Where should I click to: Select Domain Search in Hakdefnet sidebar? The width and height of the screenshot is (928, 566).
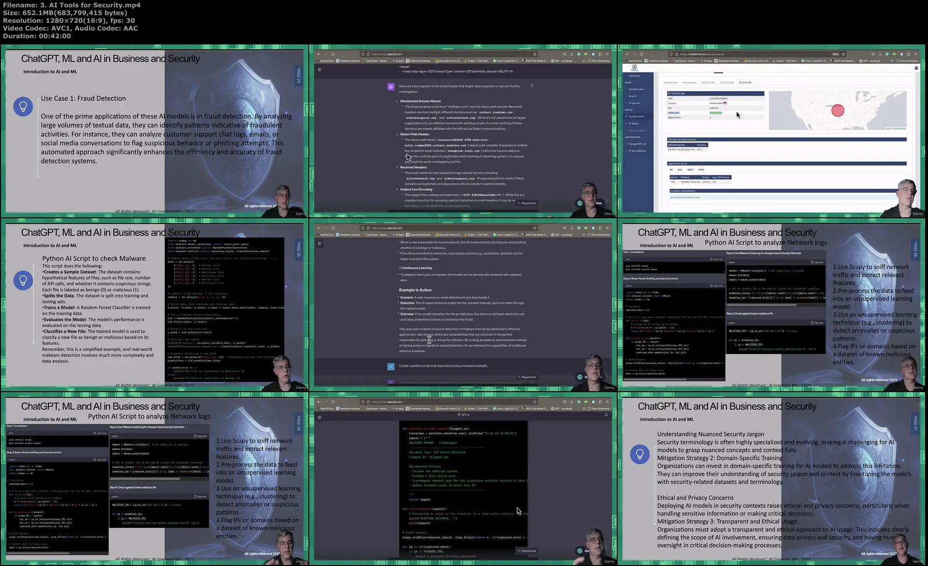(x=636, y=116)
